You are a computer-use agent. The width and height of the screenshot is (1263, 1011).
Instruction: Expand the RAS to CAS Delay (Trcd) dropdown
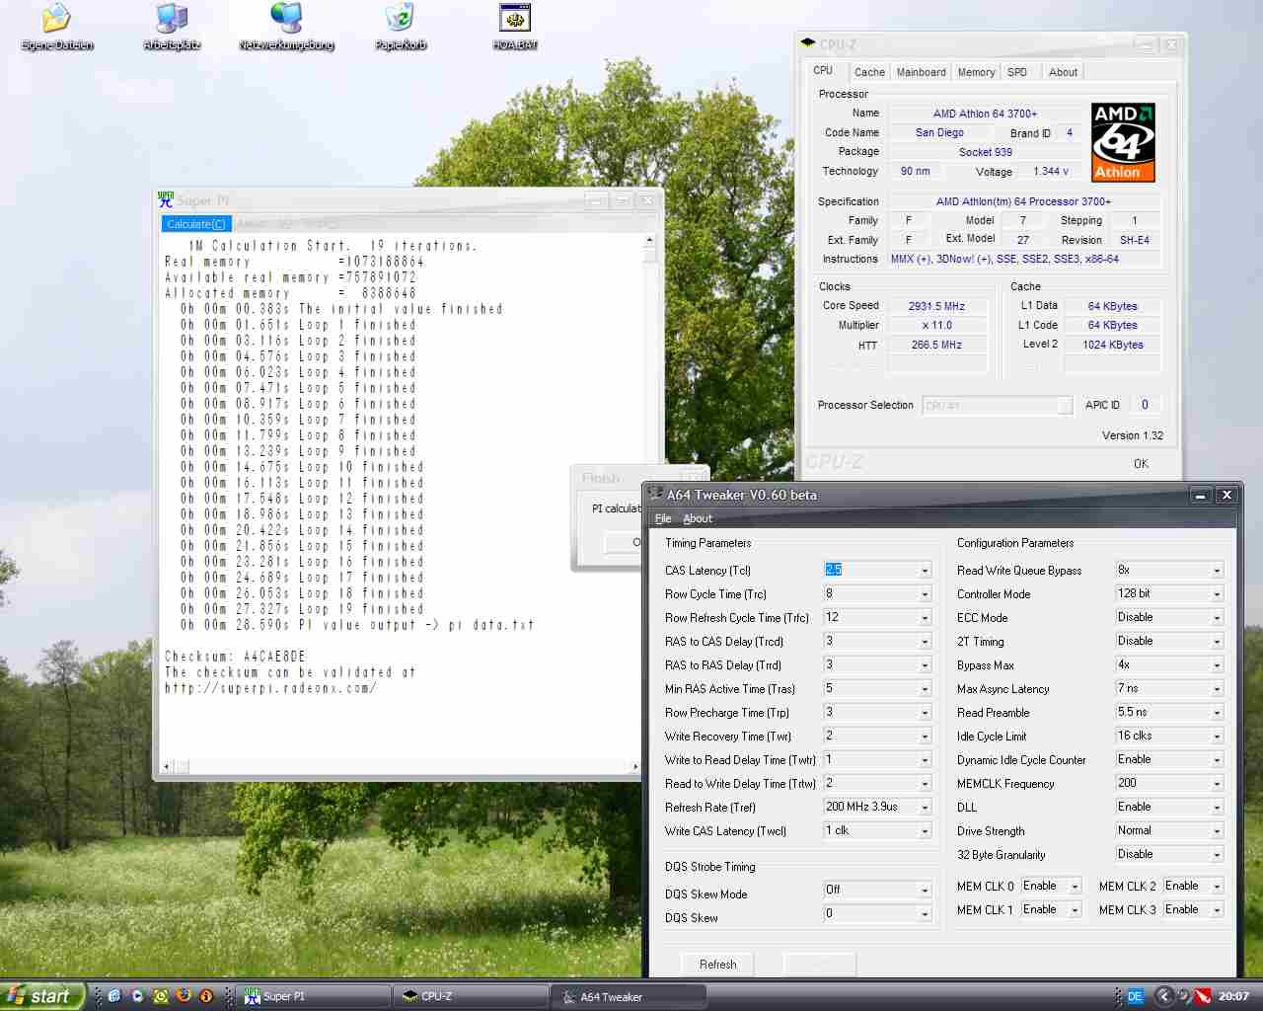point(925,642)
